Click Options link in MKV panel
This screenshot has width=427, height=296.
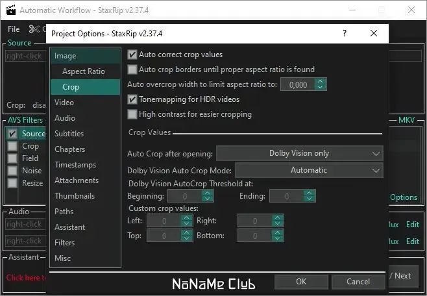(404, 197)
